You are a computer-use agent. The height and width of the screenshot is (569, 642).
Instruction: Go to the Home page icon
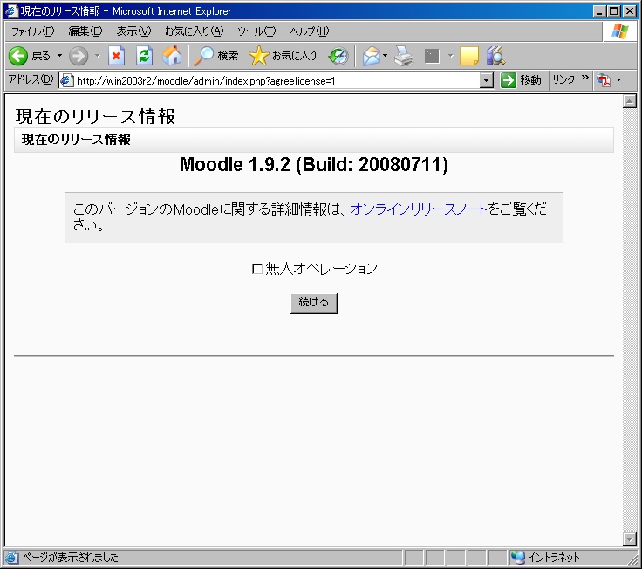click(x=172, y=56)
